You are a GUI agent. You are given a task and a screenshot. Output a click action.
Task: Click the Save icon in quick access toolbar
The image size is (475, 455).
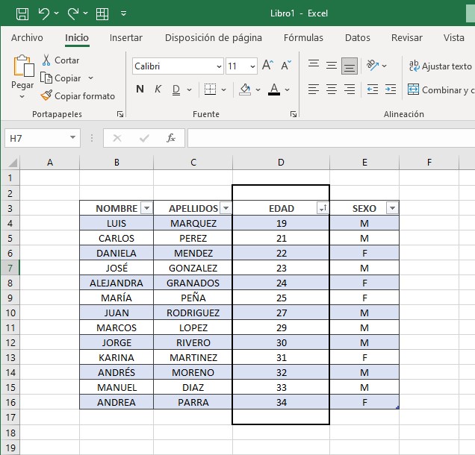point(22,13)
